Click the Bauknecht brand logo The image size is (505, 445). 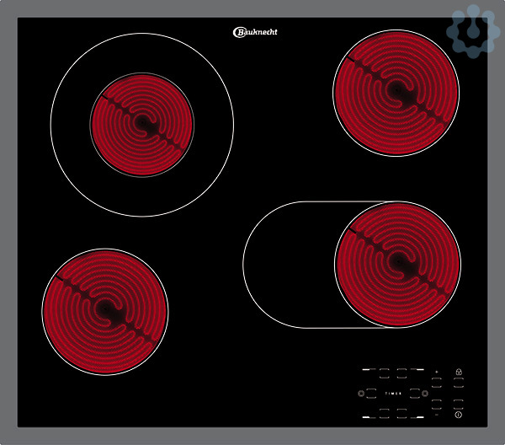coord(254,33)
